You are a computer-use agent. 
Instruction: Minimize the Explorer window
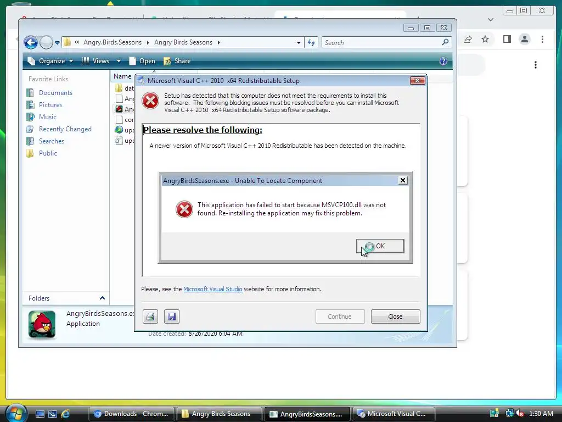[411, 28]
